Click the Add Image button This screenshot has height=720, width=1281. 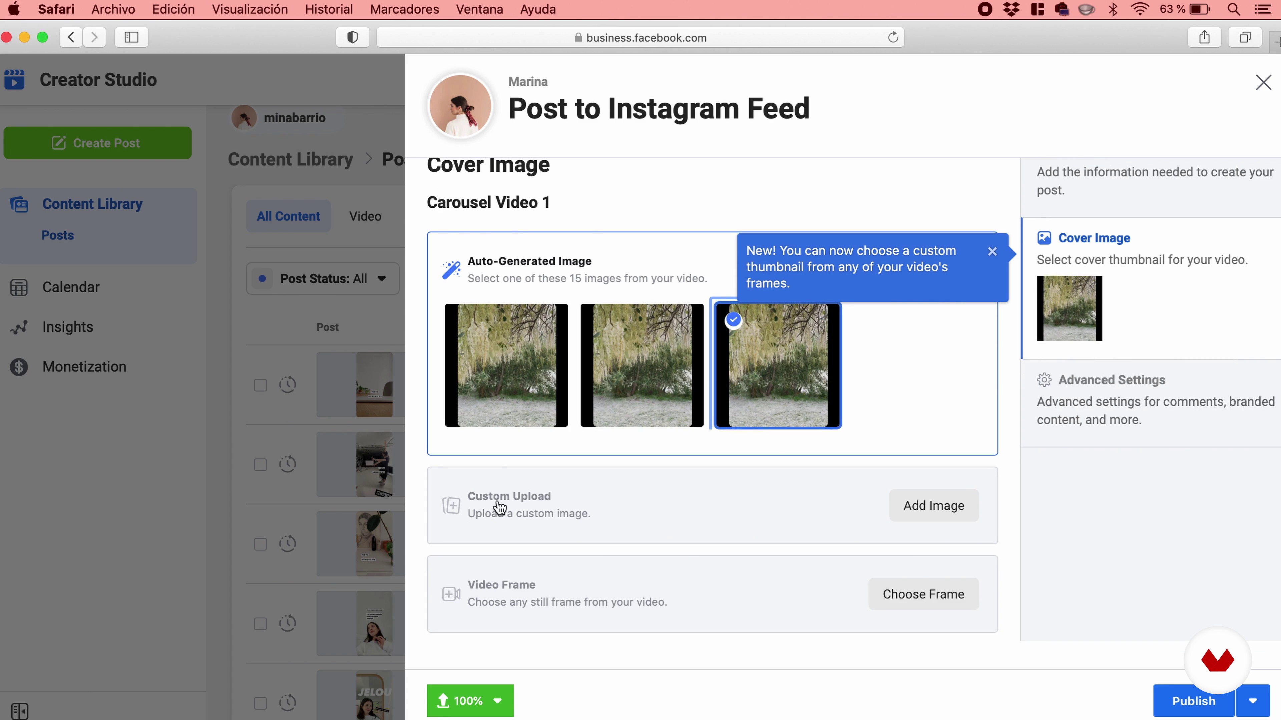(x=933, y=505)
